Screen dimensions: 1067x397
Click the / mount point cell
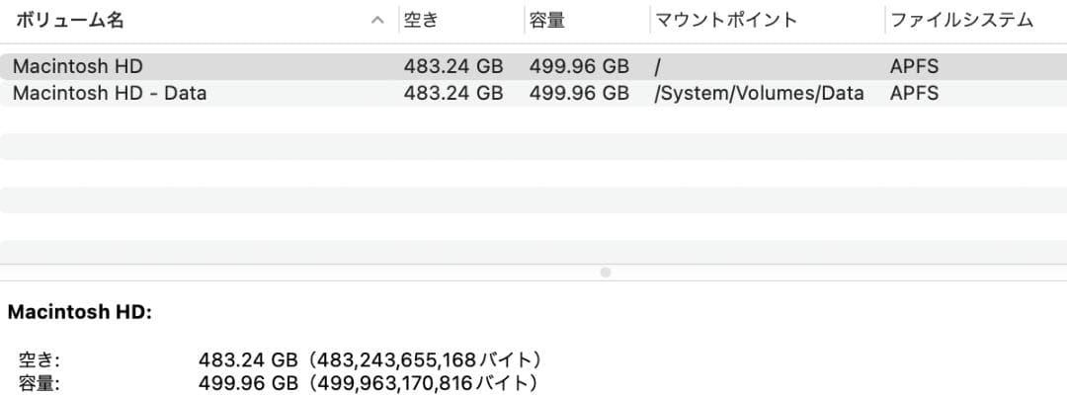click(657, 66)
